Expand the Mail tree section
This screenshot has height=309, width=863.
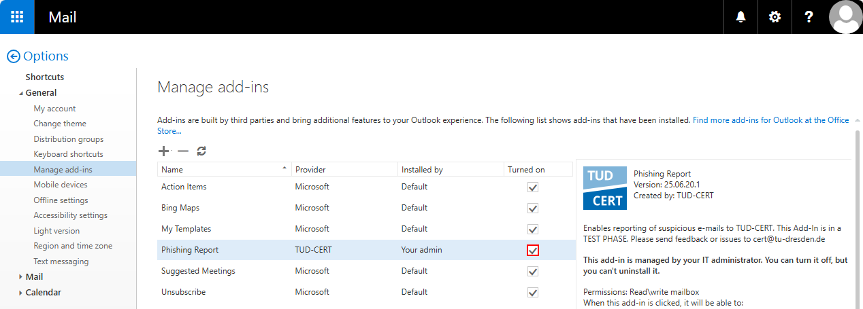click(20, 277)
